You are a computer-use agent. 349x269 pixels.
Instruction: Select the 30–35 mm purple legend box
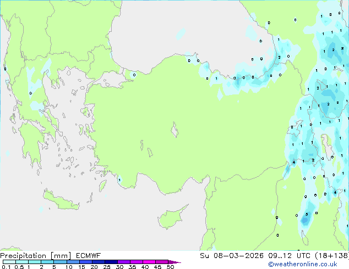124,262
